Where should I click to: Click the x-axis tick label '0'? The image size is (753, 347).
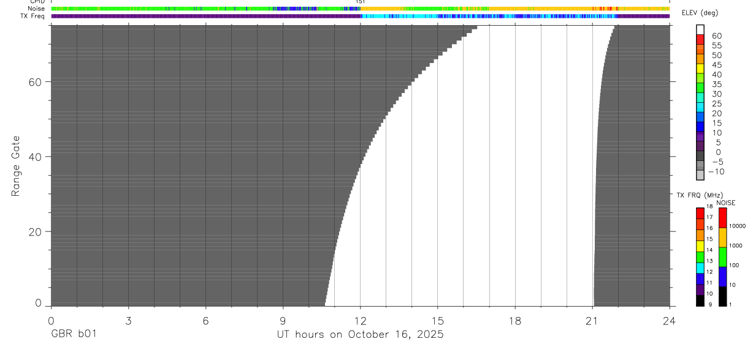51,320
